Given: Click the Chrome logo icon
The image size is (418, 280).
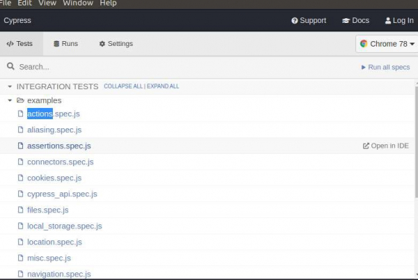Looking at the screenshot, I should [364, 44].
